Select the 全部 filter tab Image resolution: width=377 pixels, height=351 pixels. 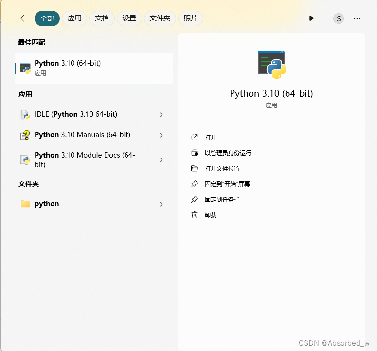pos(47,18)
